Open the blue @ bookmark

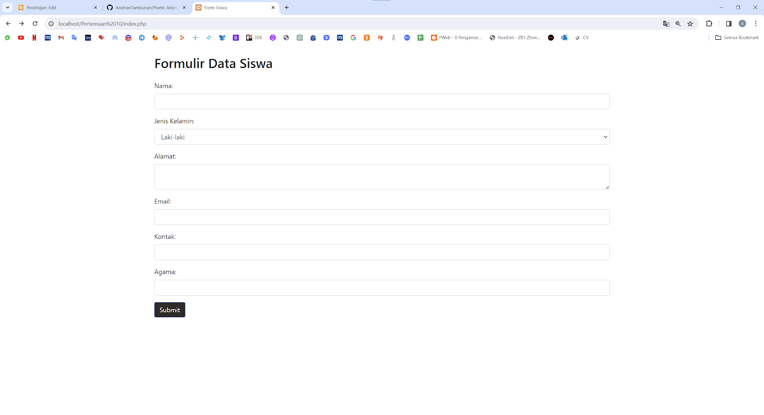click(x=169, y=38)
